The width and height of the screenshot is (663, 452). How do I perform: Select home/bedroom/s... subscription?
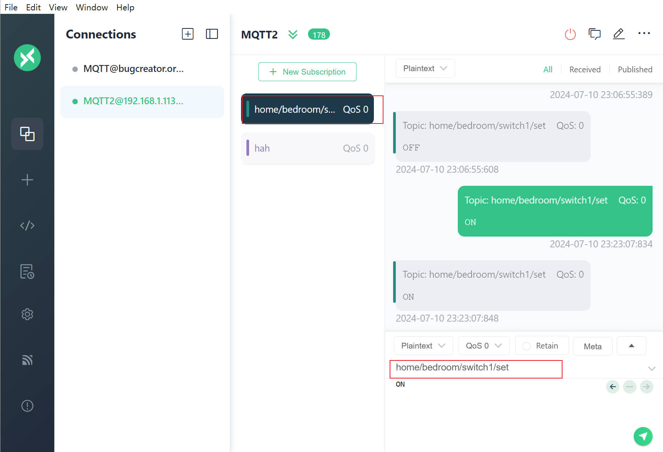[308, 109]
